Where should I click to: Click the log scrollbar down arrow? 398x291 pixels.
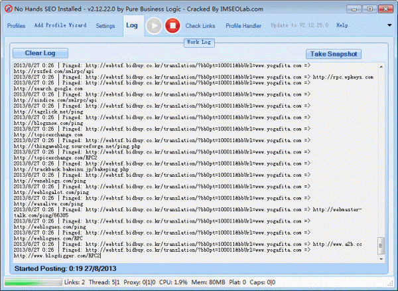click(x=381, y=258)
